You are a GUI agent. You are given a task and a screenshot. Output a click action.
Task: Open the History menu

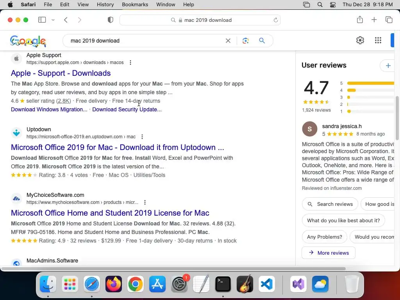point(105,5)
